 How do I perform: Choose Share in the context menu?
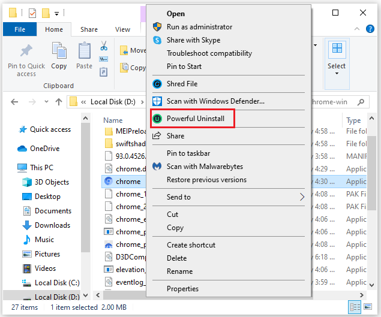175,136
